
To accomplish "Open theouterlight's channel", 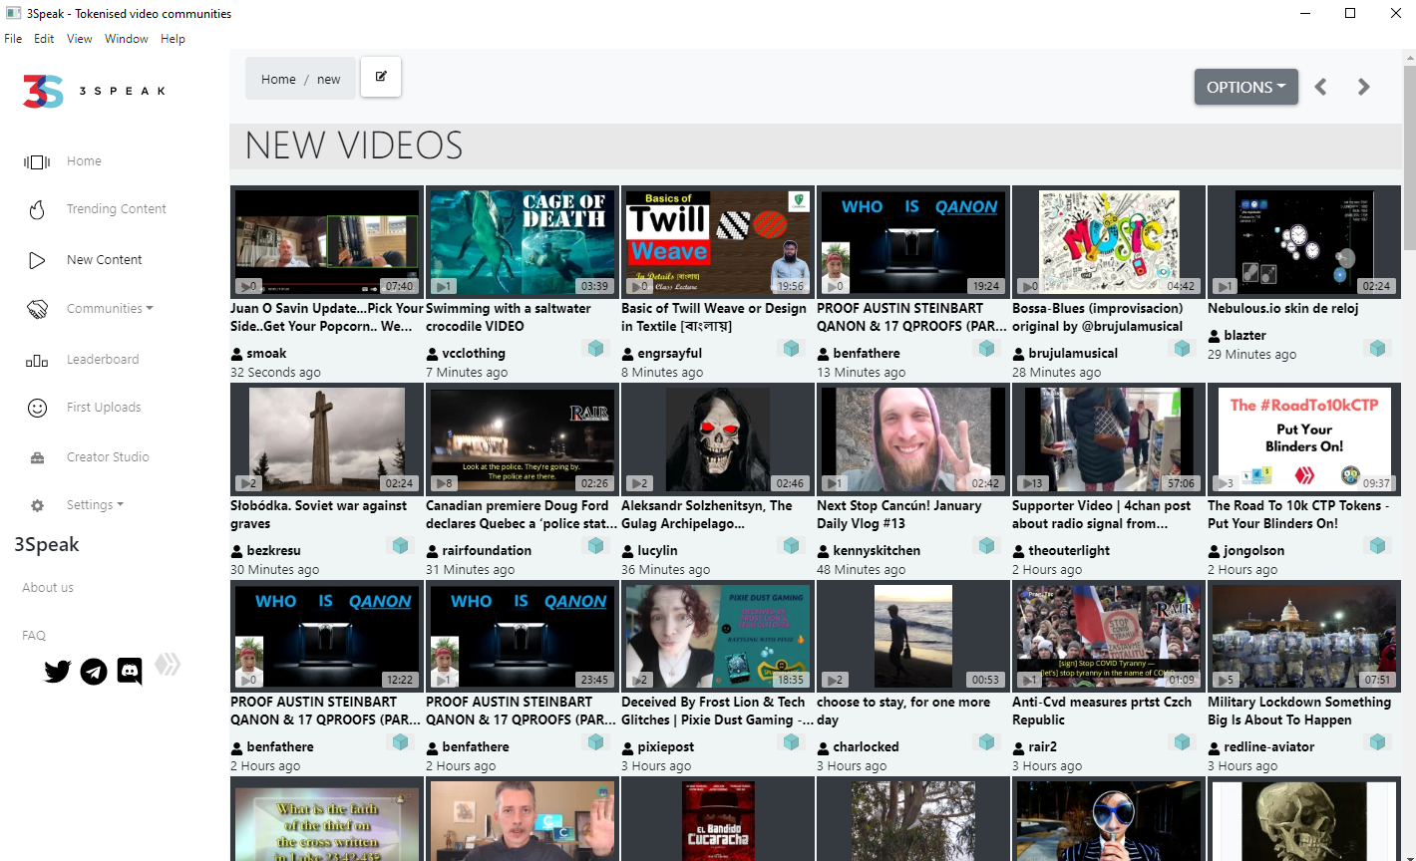I will click(x=1069, y=551).
